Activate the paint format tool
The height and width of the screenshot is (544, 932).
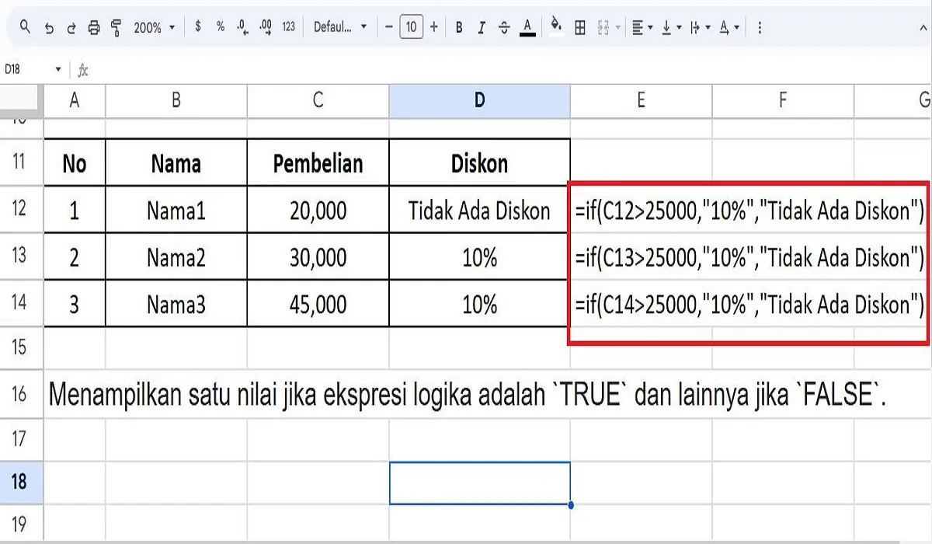(x=116, y=27)
